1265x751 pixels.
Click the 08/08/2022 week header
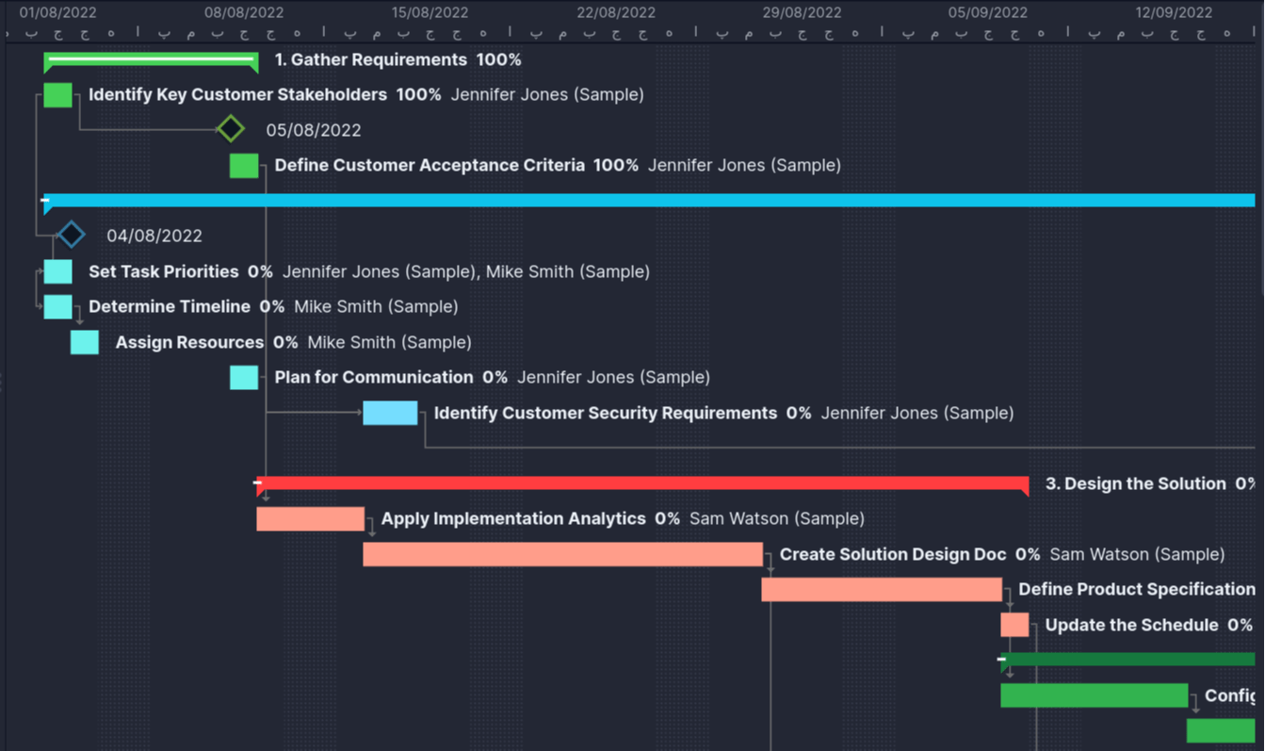(244, 12)
